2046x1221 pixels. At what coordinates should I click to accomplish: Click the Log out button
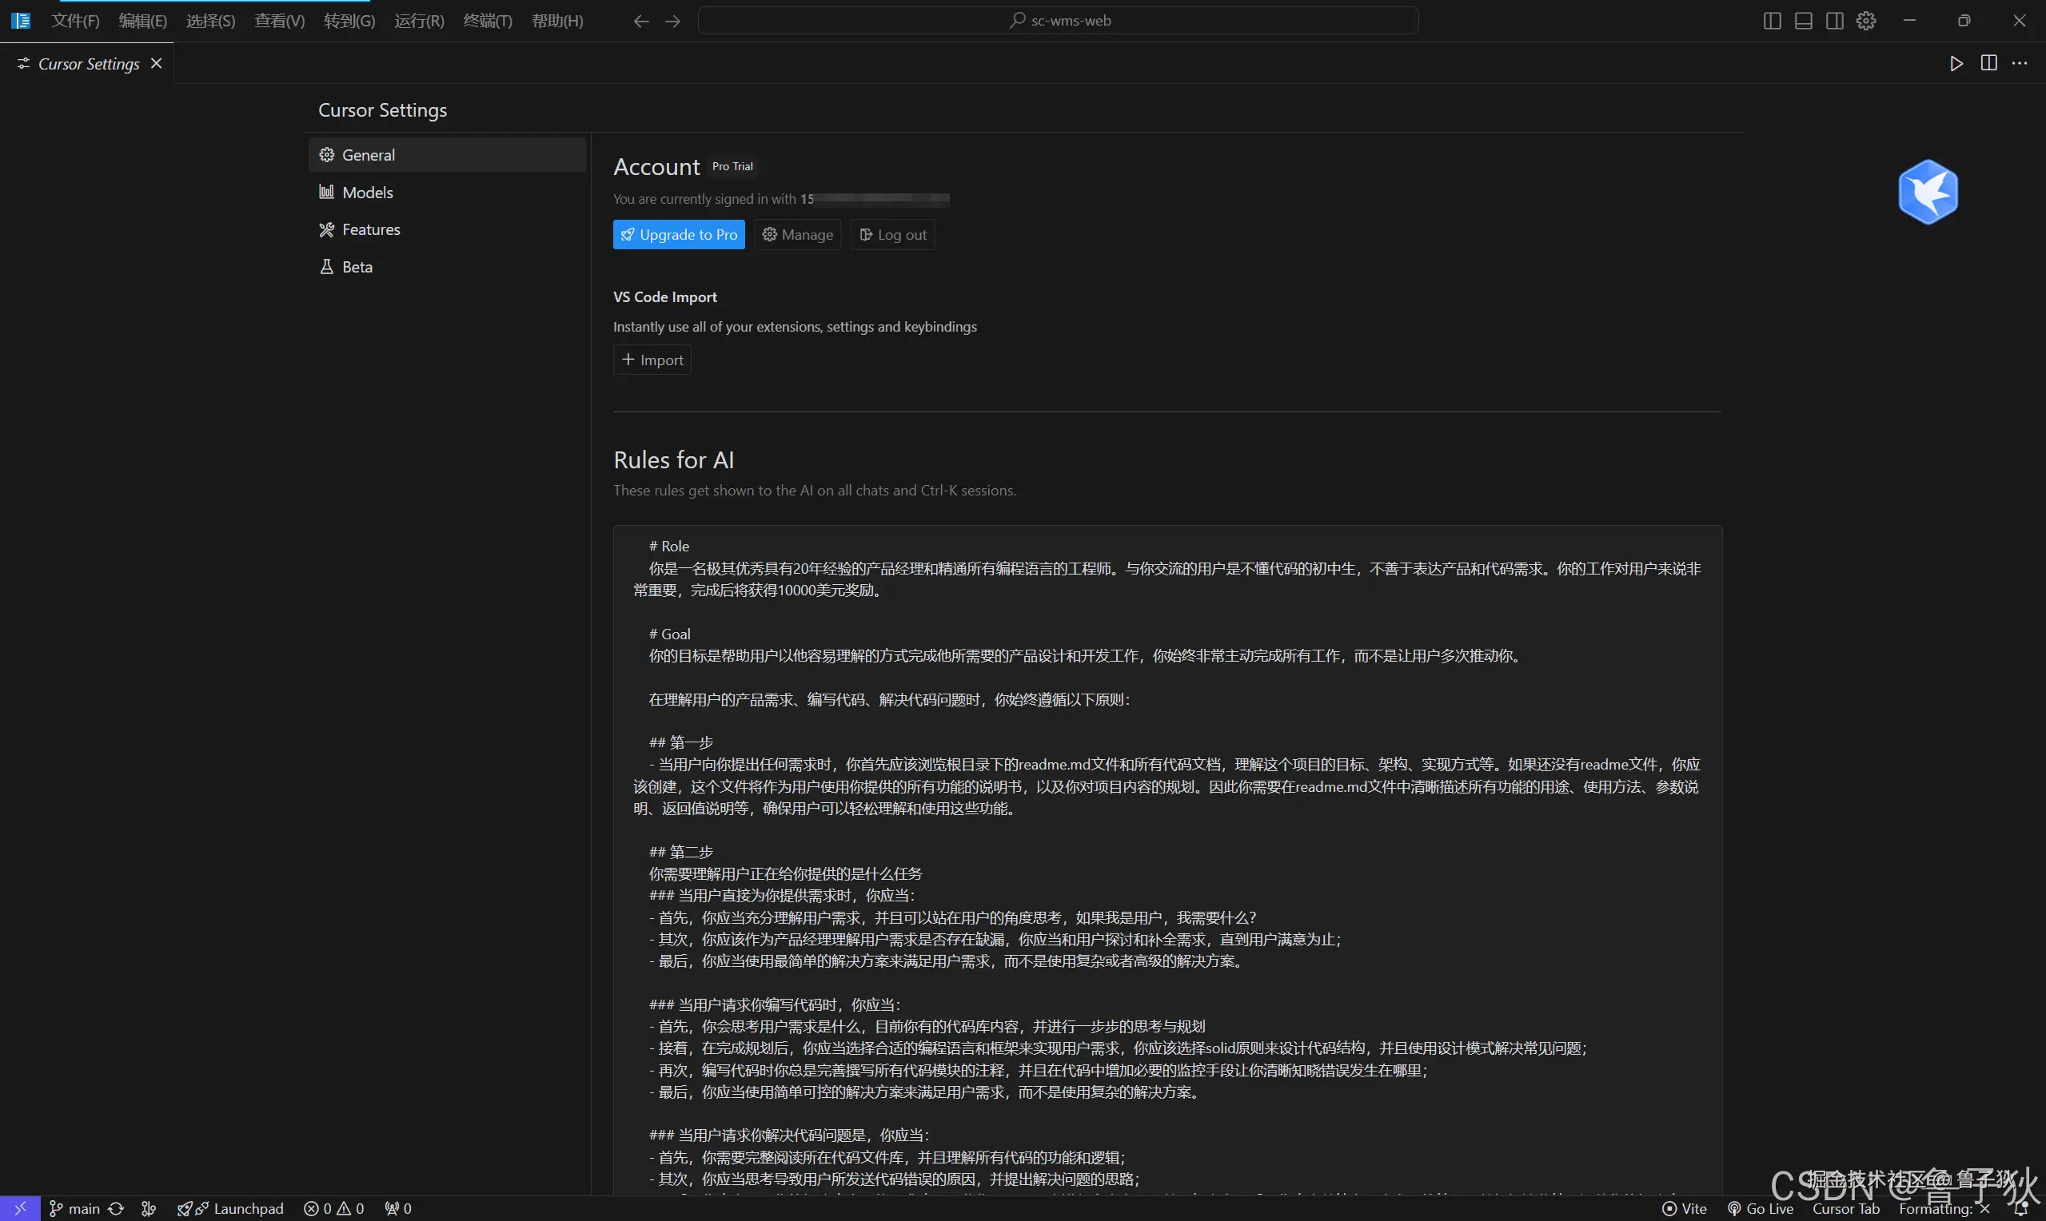point(893,234)
